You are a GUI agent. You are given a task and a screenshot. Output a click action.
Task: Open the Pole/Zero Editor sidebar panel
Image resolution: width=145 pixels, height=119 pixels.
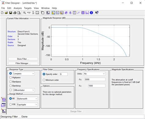pos(4,100)
